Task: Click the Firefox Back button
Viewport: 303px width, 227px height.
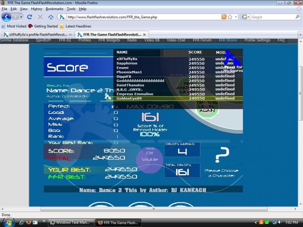Action: pyautogui.click(x=6, y=17)
